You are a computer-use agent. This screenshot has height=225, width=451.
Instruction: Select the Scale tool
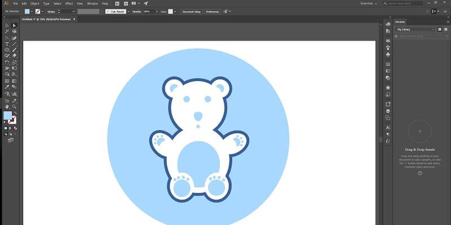[14, 62]
